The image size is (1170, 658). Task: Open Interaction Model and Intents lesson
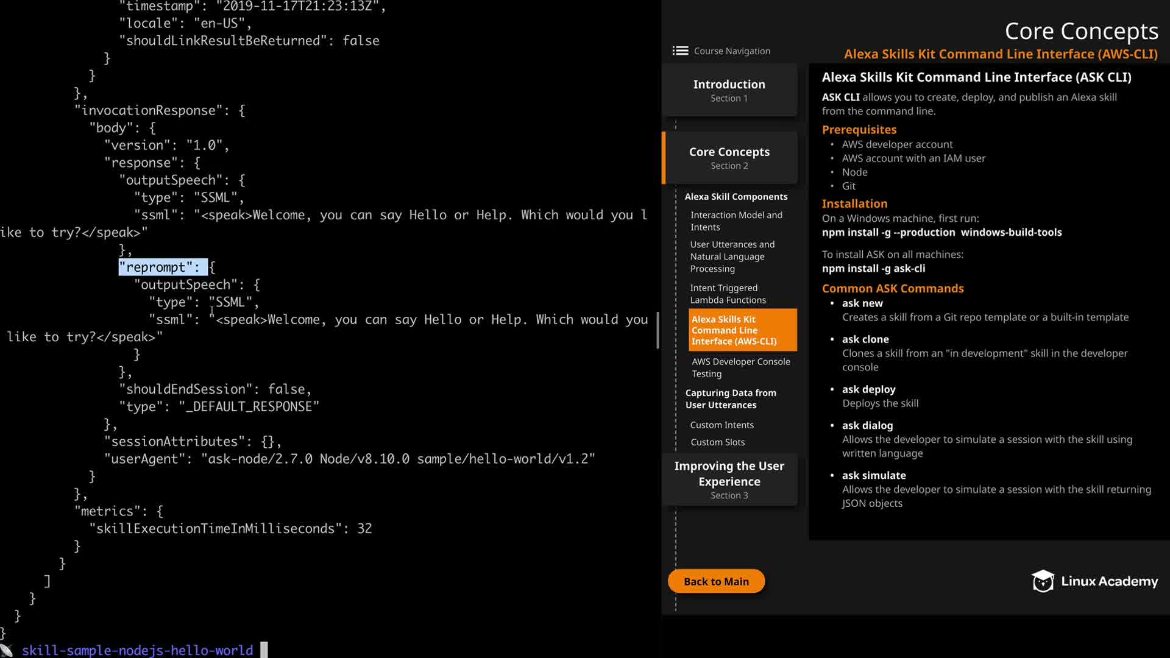tap(736, 221)
